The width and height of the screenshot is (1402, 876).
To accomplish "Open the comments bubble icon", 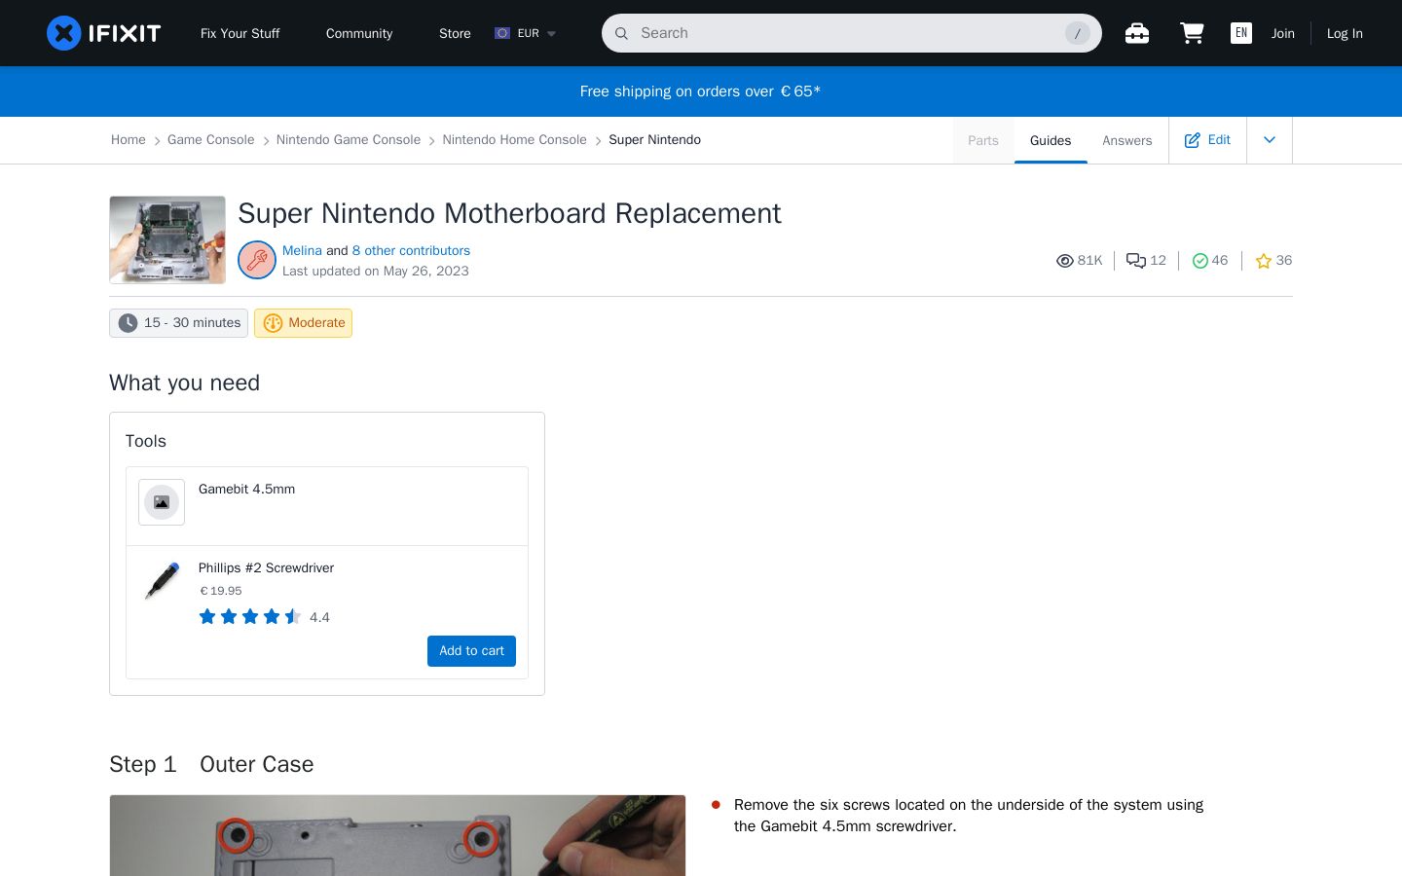I will tap(1136, 261).
